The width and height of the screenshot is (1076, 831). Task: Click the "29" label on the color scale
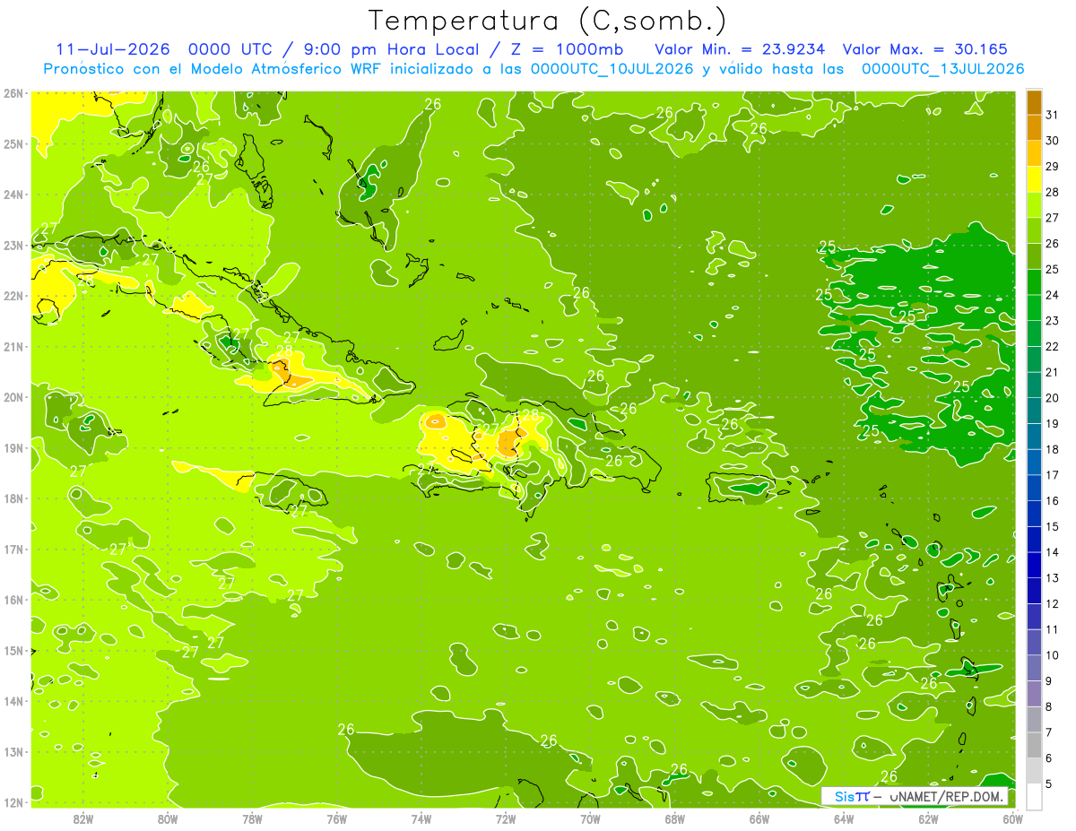[x=1053, y=167]
